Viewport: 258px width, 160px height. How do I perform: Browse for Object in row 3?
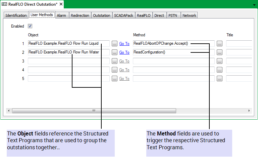tap(114, 61)
